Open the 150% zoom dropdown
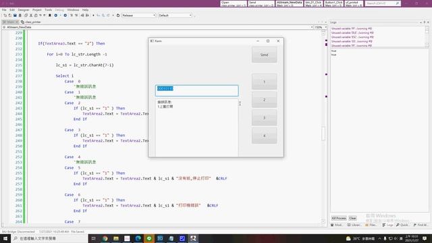The width and height of the screenshot is (432, 243). pos(321,27)
